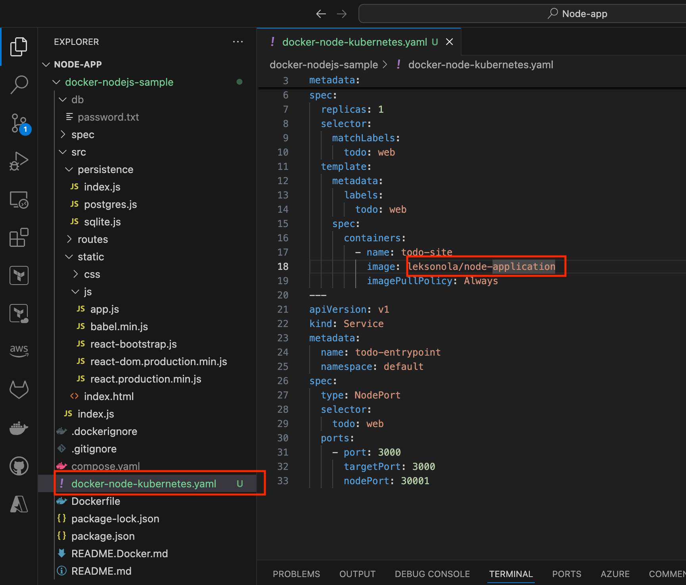The height and width of the screenshot is (585, 686).
Task: Collapse the js folder
Action: [75, 292]
